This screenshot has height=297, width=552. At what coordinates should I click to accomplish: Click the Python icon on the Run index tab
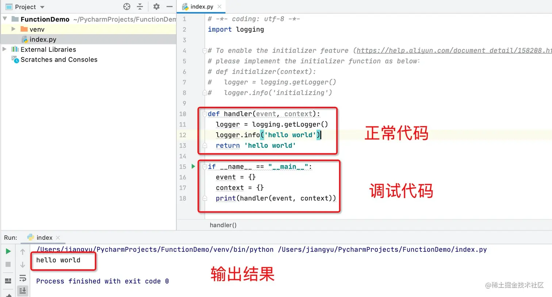[x=31, y=237]
